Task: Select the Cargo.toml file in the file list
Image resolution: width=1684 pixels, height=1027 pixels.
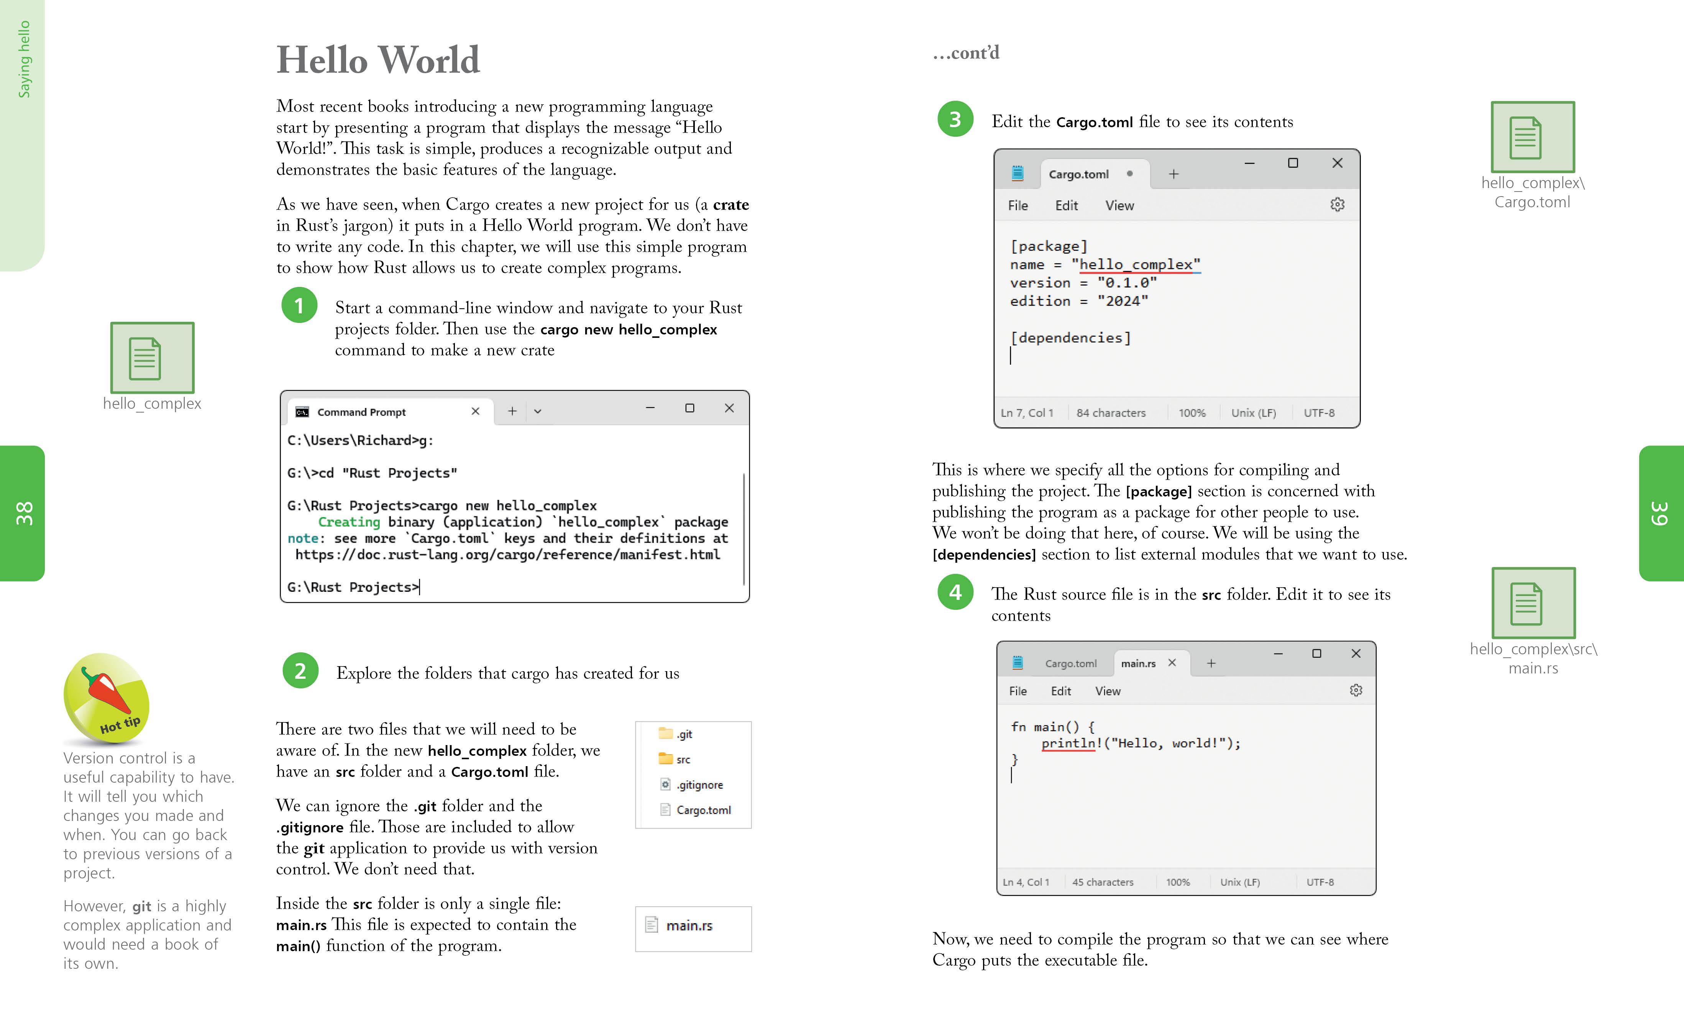Action: tap(695, 810)
